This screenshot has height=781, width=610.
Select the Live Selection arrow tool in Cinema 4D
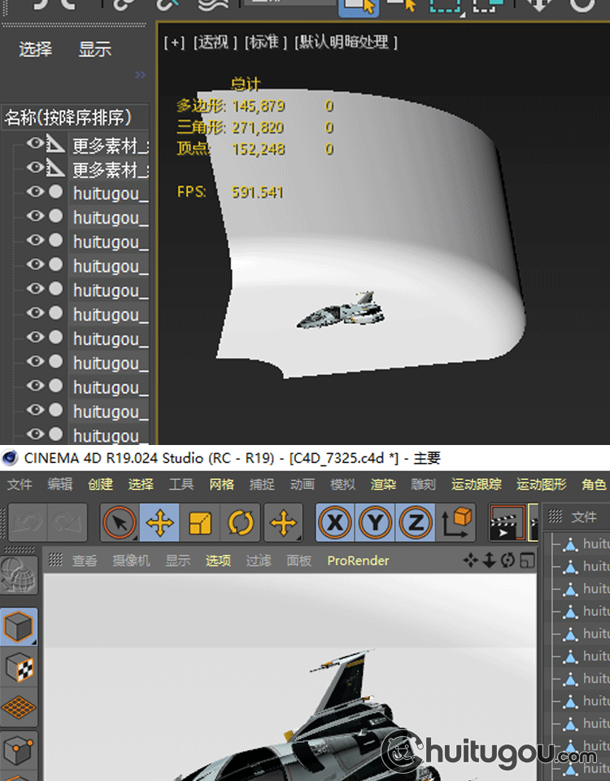point(120,522)
